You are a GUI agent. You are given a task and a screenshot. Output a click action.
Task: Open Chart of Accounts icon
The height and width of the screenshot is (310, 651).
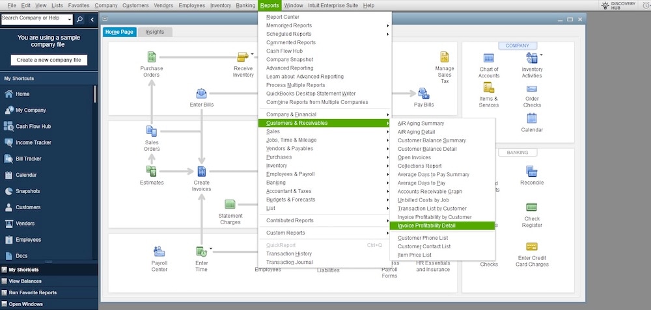[x=489, y=58]
